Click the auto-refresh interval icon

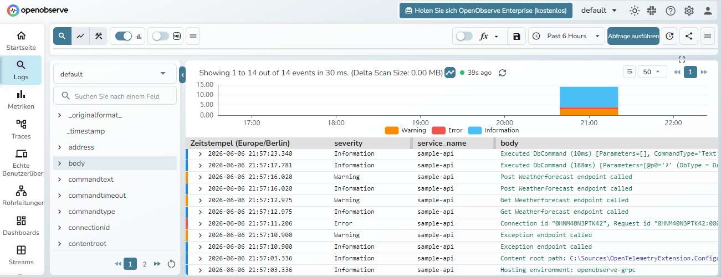click(x=669, y=36)
